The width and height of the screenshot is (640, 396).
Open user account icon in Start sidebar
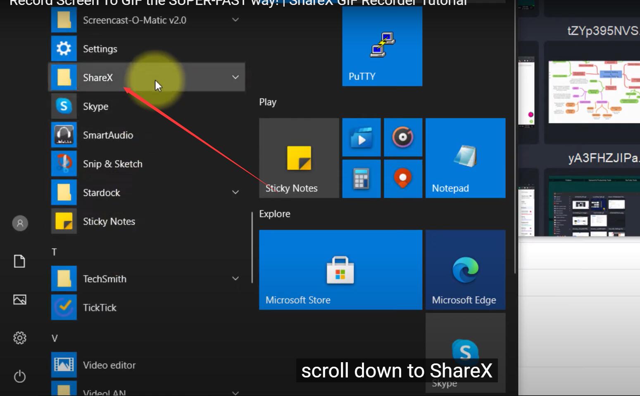20,223
